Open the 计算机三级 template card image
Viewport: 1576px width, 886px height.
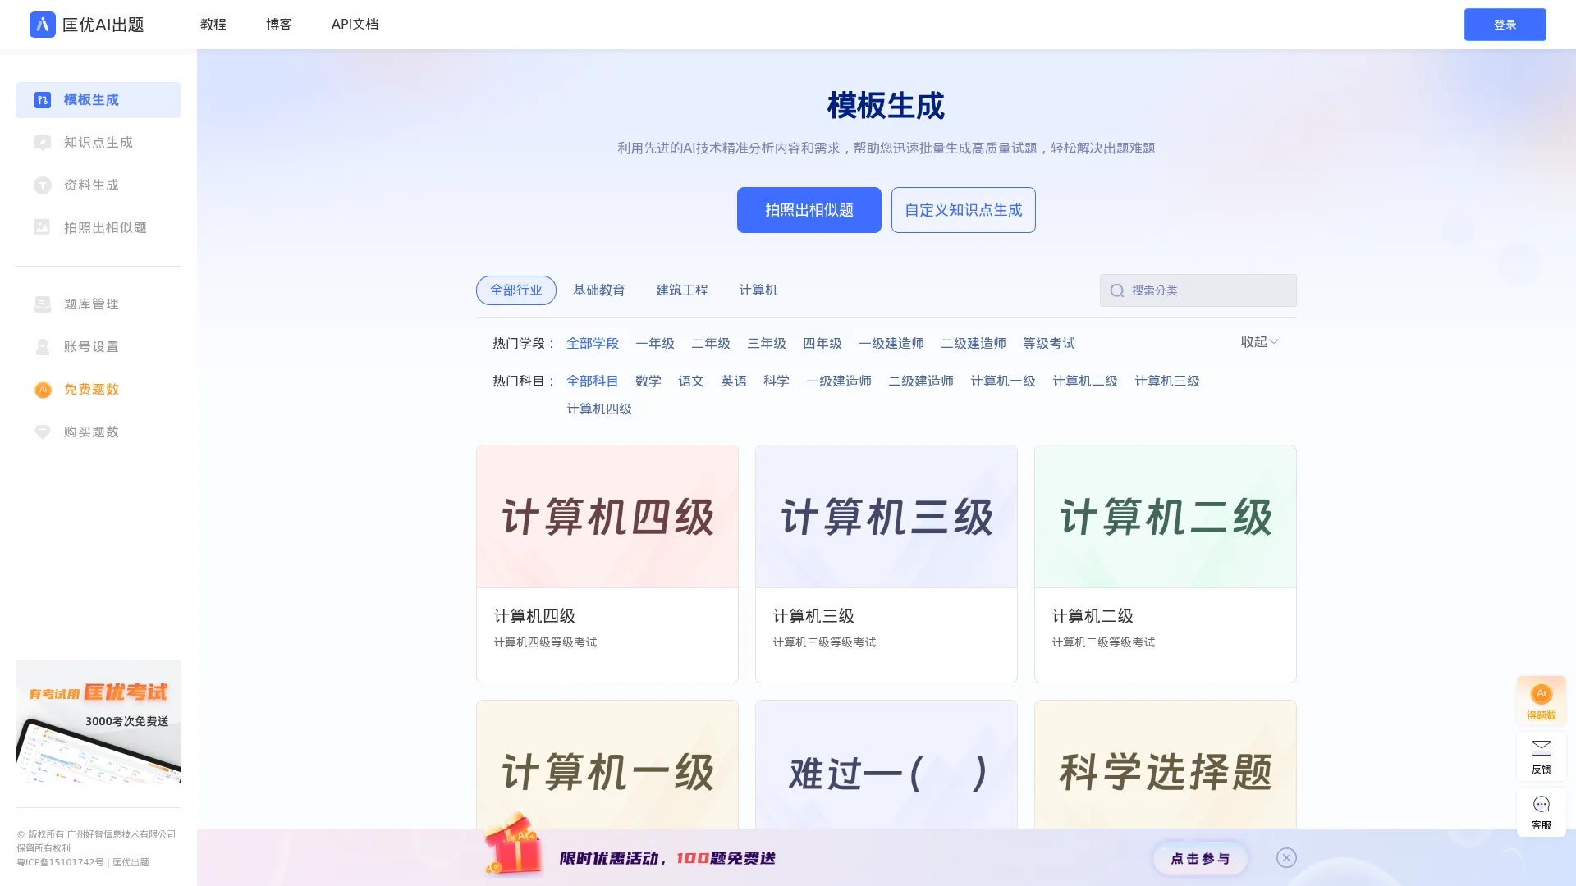coord(886,517)
